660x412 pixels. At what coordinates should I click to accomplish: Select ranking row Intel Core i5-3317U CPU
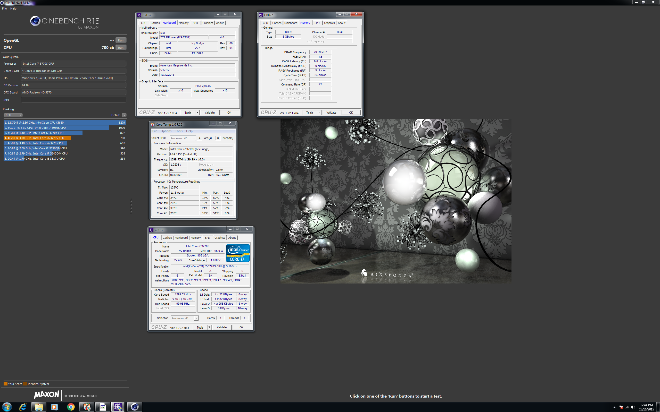pos(65,159)
